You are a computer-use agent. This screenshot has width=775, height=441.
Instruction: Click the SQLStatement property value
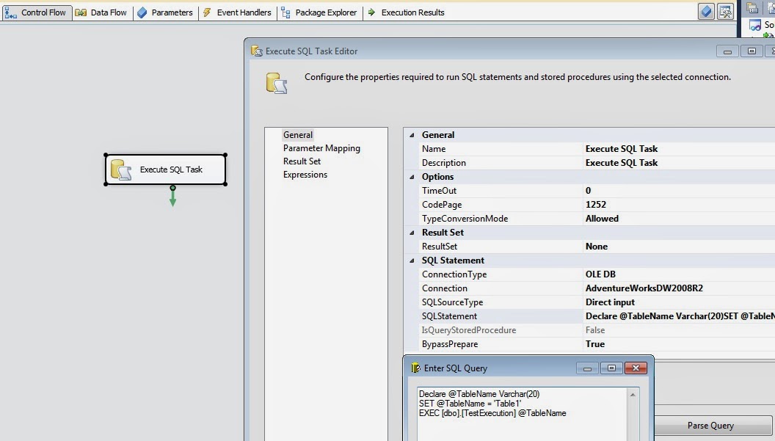[x=679, y=316]
